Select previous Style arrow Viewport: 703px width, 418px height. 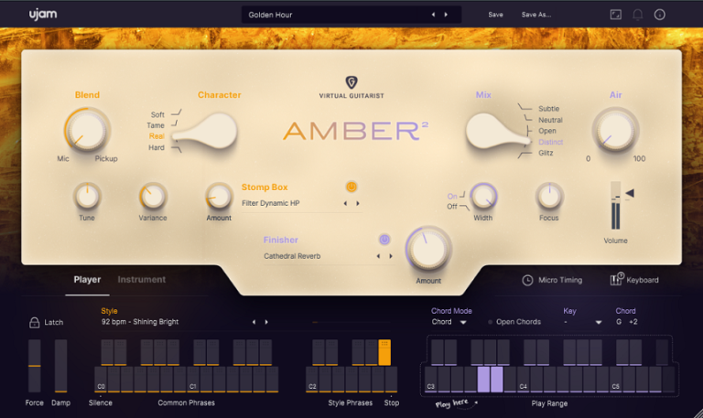pos(254,322)
